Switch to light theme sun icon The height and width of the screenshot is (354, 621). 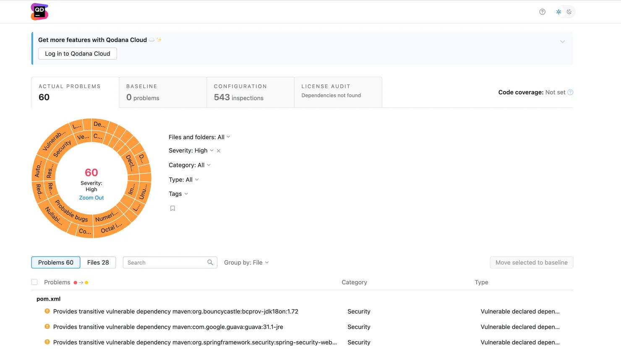(558, 12)
